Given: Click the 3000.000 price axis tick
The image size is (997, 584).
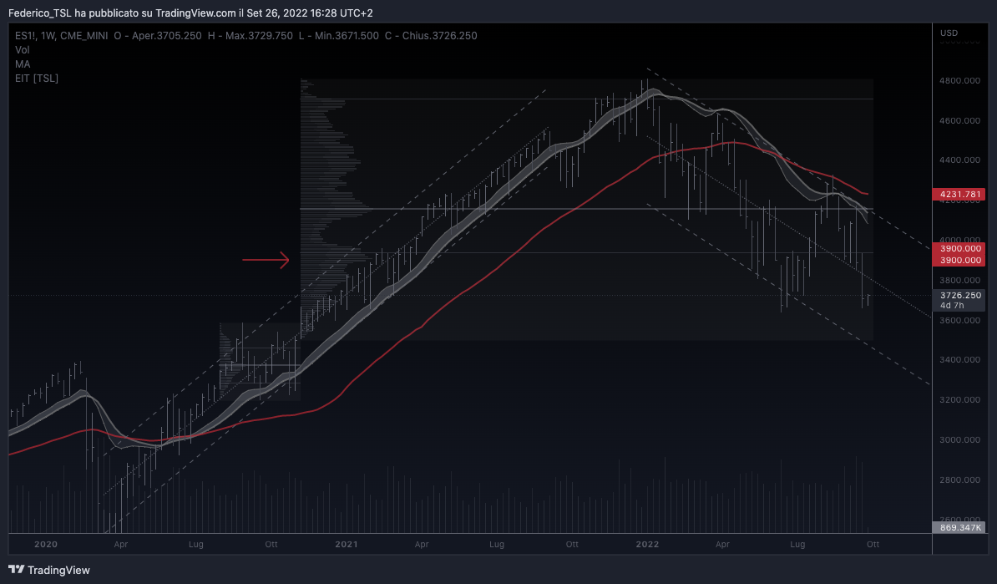Looking at the screenshot, I should (959, 439).
